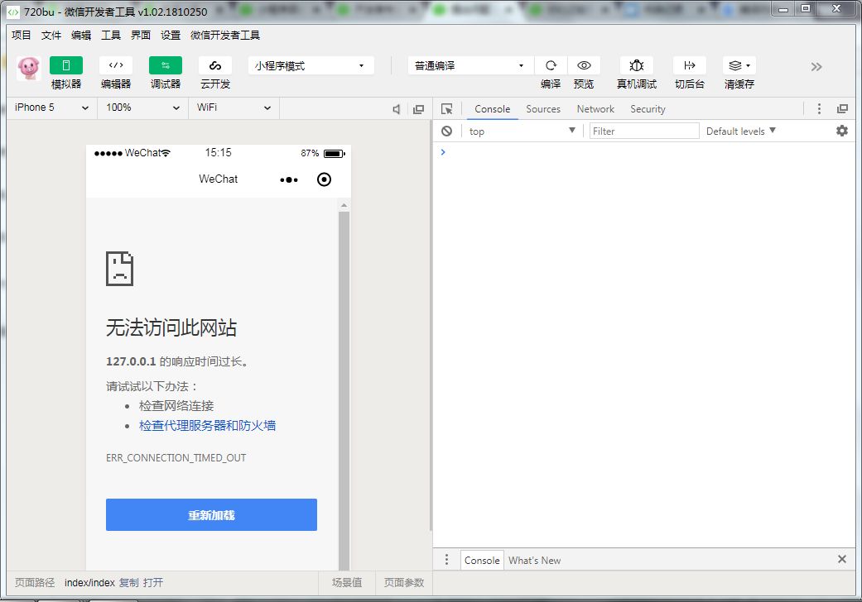862x602 pixels.
Task: Click the 场景值 status entry
Action: [x=347, y=582]
